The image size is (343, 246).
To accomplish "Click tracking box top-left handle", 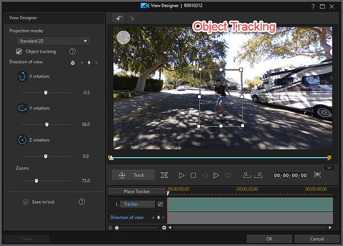I will [200, 70].
